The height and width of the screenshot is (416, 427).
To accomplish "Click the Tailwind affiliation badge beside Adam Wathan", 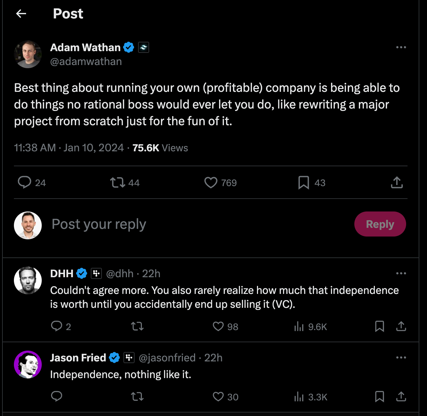I will [144, 47].
